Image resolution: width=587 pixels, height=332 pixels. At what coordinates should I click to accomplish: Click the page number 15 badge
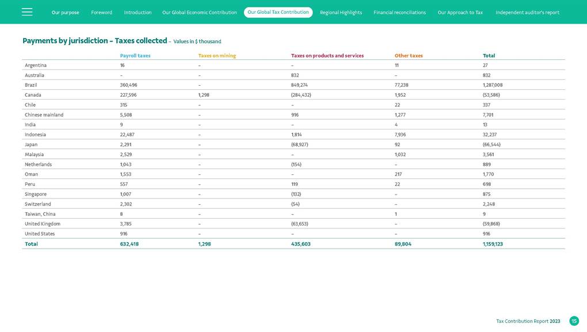click(x=574, y=321)
